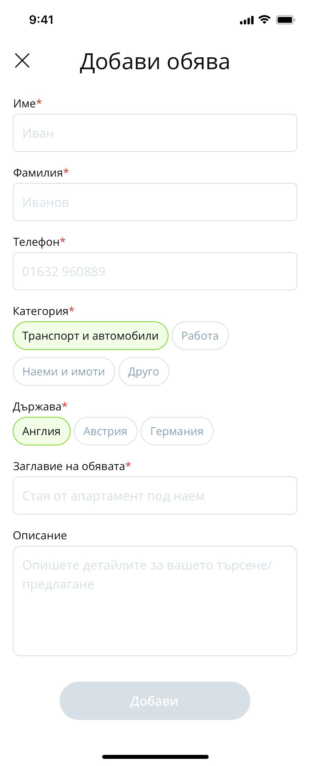Enter the Телефон number field
The image size is (310, 766).
click(155, 271)
